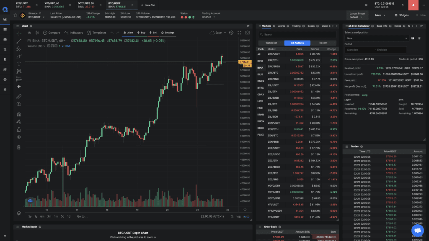
Task: Click the Buy button
Action: tap(143, 33)
